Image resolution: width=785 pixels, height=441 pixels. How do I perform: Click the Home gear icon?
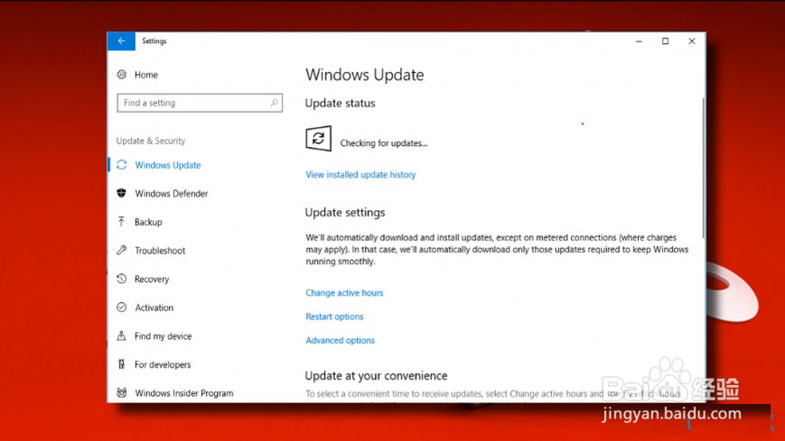pos(122,75)
